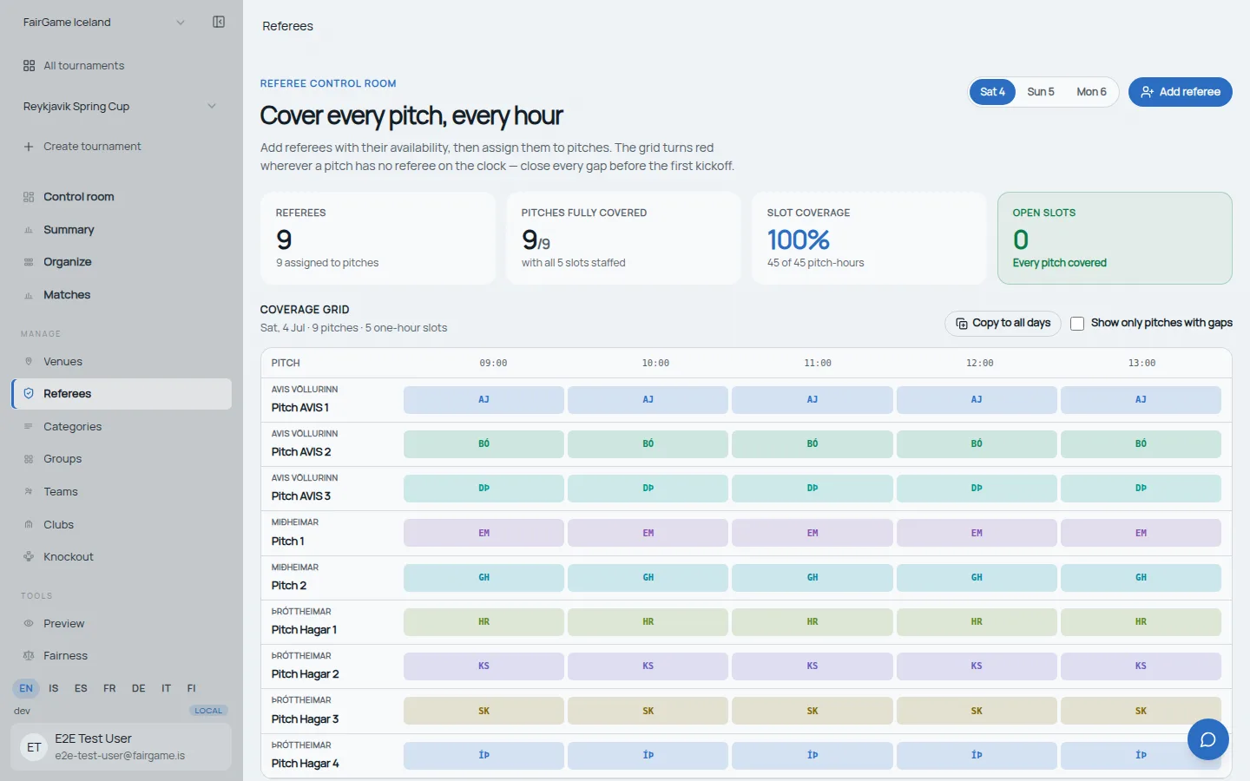The image size is (1250, 781).
Task: Click Copy to all days button
Action: coord(1003,324)
